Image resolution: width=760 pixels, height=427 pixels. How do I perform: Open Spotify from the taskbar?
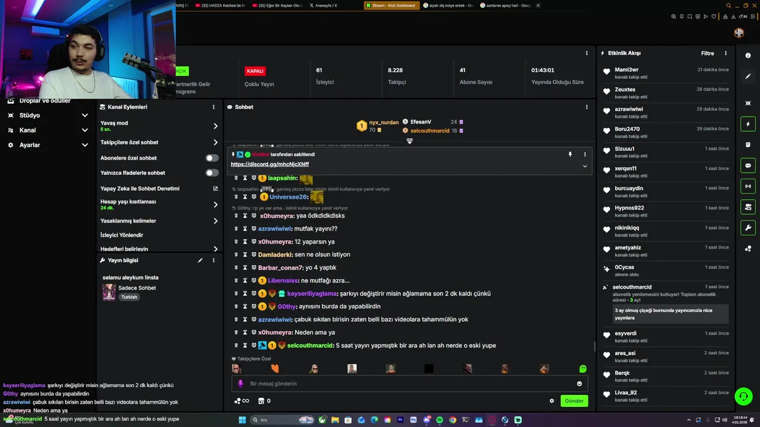[x=439, y=420]
